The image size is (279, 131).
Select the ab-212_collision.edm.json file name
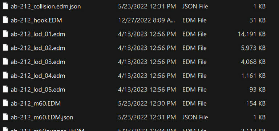[46, 7]
